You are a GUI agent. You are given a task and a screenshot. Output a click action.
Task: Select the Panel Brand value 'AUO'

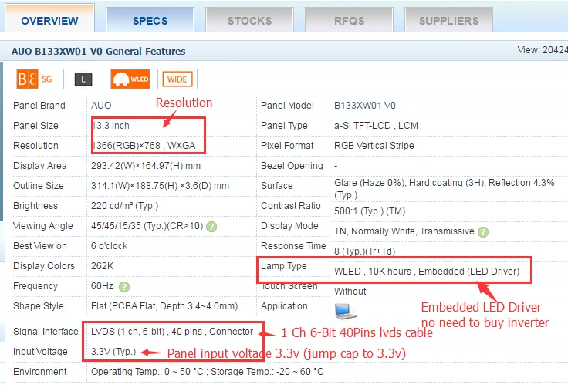(x=101, y=106)
